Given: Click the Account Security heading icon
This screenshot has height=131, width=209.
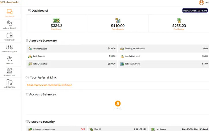Looking at the screenshot, I should pos(27,121).
